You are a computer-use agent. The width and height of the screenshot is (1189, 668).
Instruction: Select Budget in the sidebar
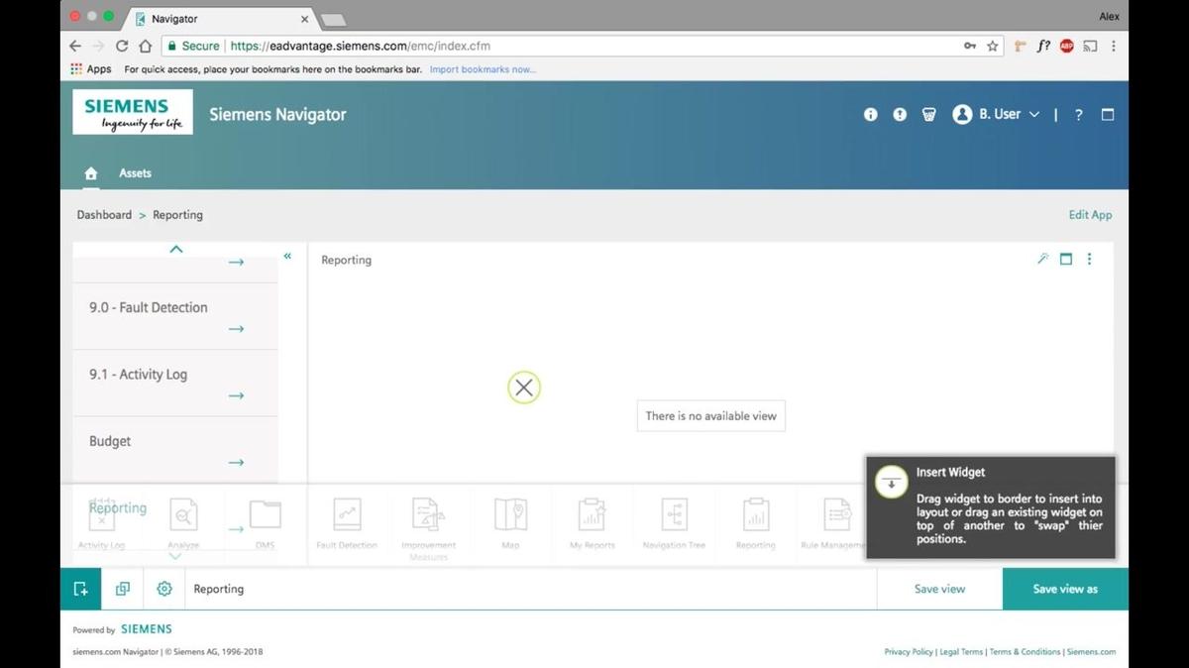pos(110,441)
